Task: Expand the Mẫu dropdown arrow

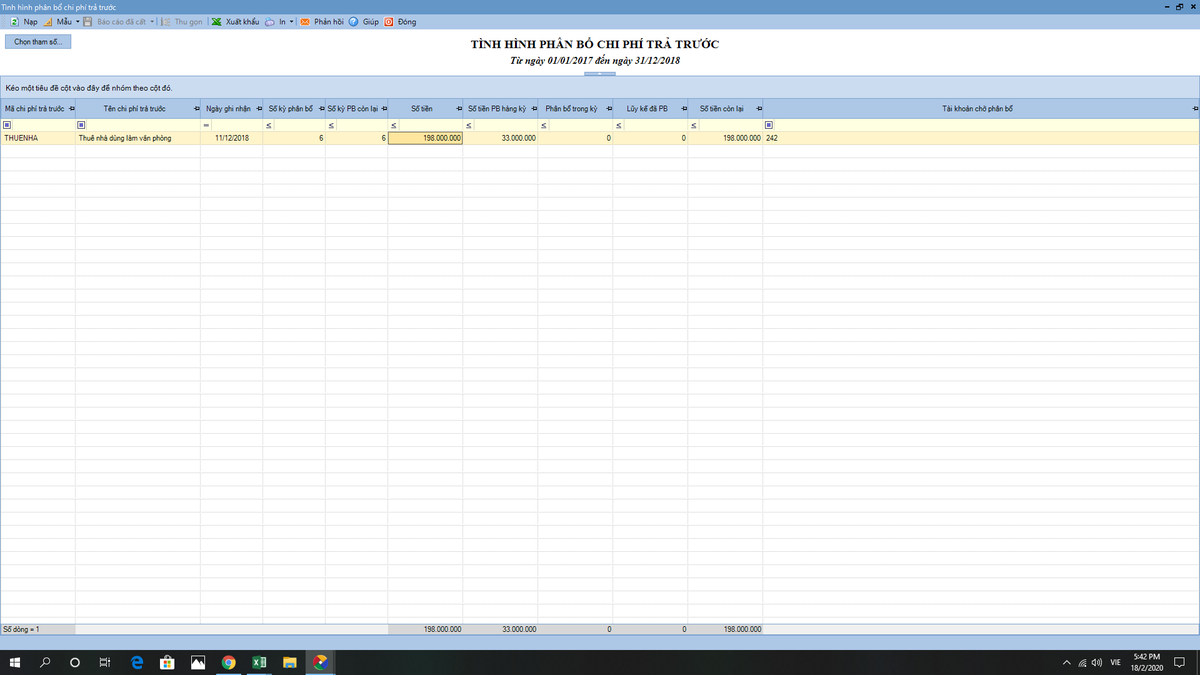Action: coord(77,22)
